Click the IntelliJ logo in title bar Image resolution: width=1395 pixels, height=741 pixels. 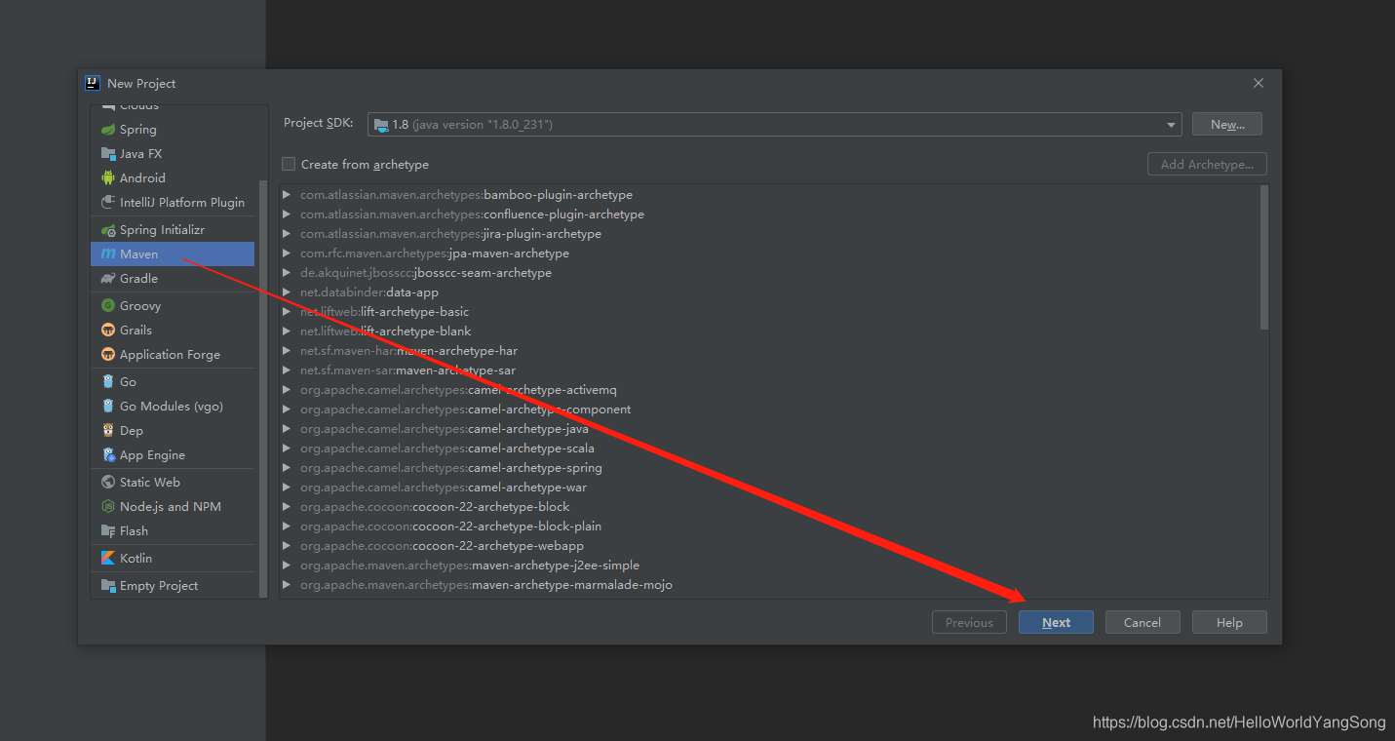[x=93, y=83]
